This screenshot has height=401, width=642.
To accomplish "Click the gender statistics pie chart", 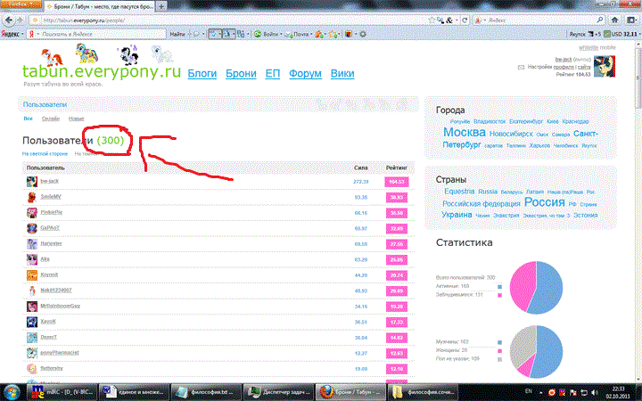I will point(536,352).
